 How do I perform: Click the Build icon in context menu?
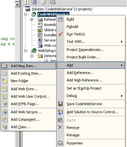pos(60,19)
